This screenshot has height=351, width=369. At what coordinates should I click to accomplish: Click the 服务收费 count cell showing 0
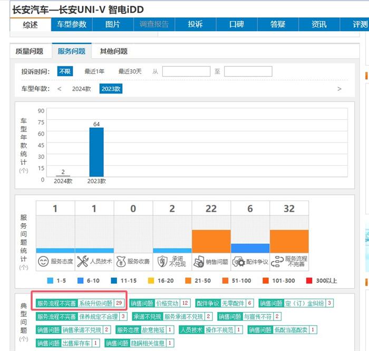[133, 208]
